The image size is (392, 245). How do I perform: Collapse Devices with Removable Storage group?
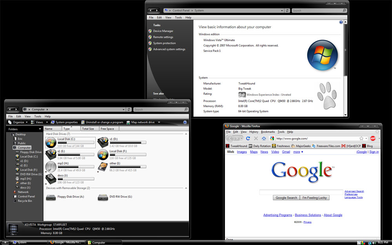click(186, 188)
